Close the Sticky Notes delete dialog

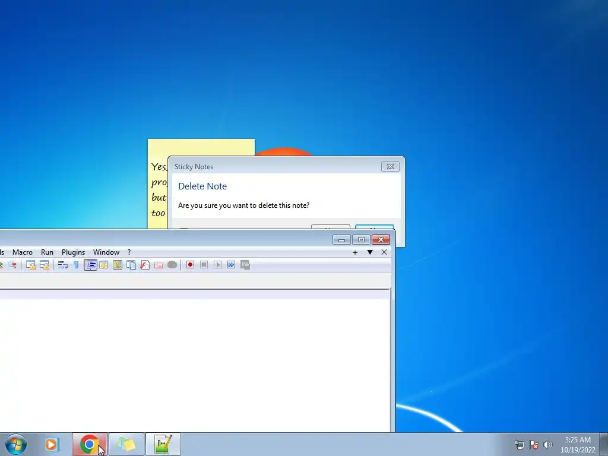point(390,167)
